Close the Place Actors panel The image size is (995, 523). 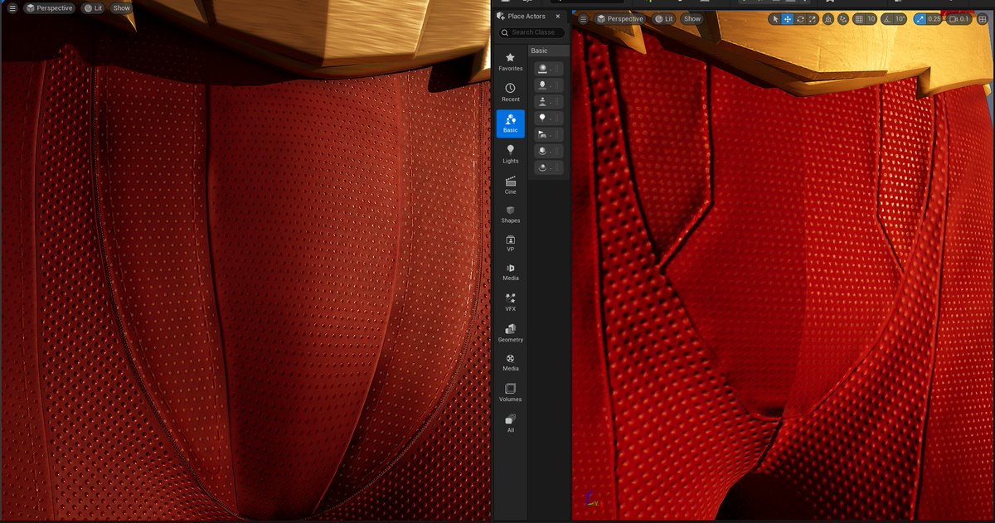(558, 16)
